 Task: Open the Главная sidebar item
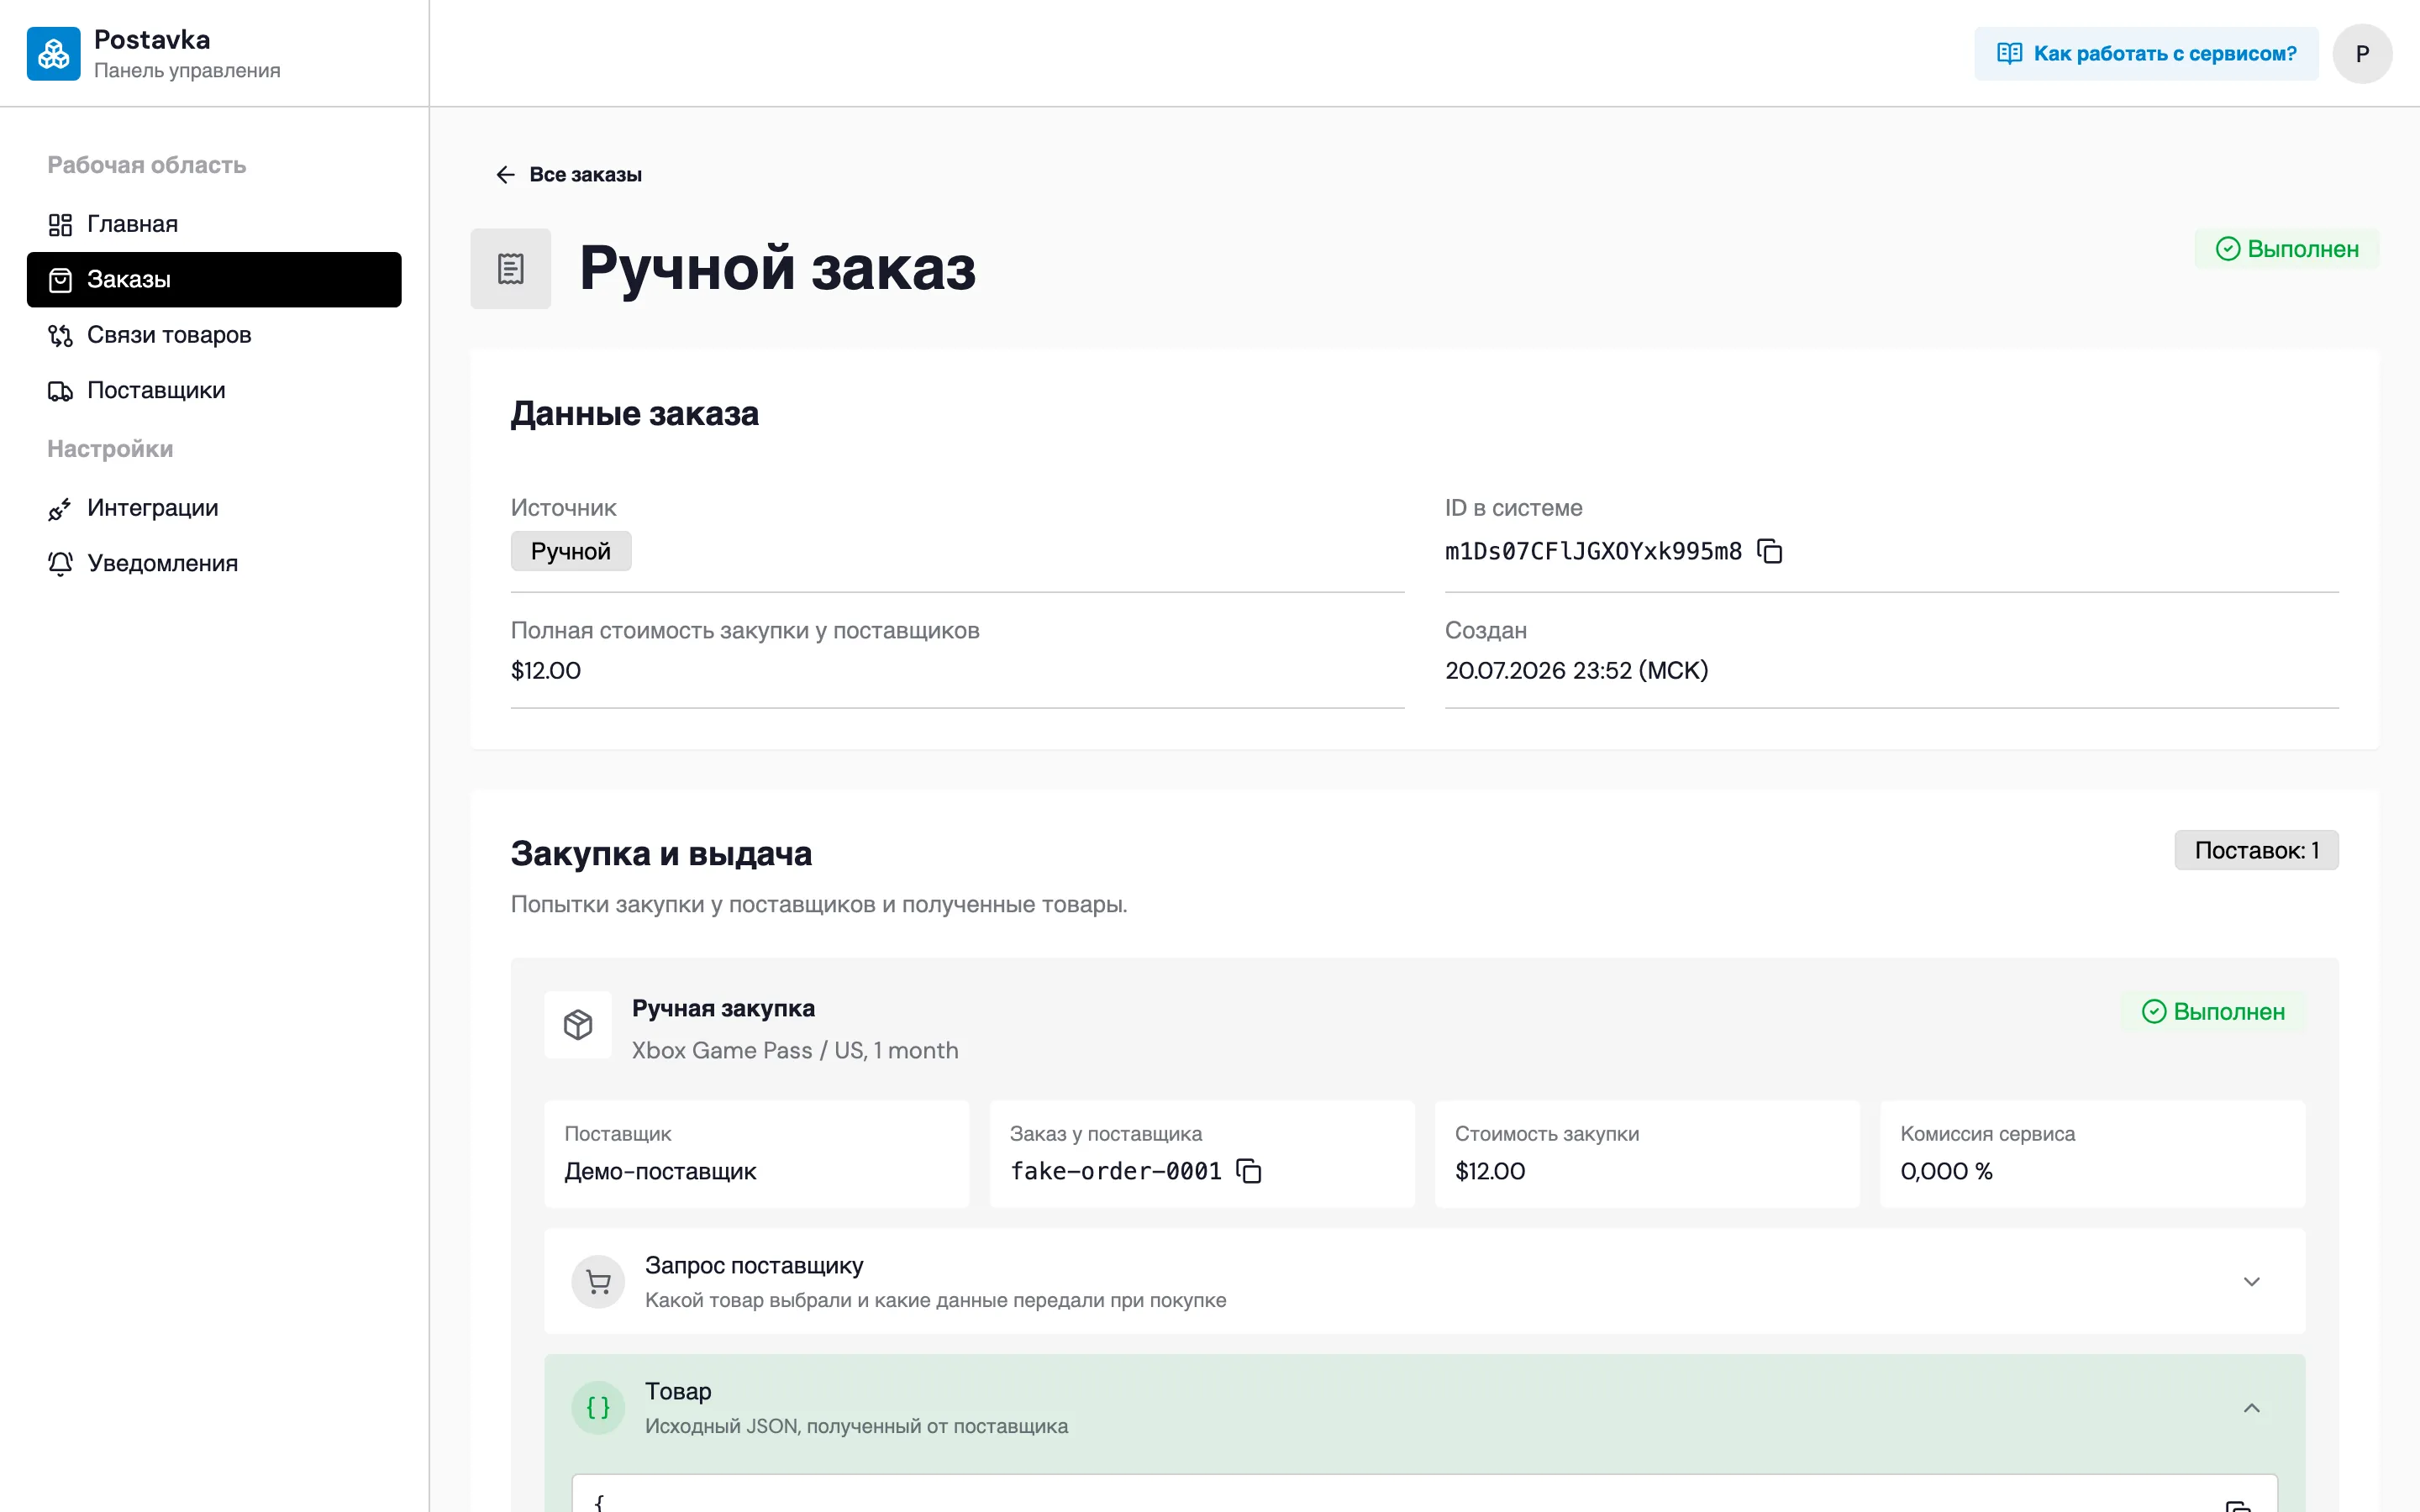coord(214,224)
